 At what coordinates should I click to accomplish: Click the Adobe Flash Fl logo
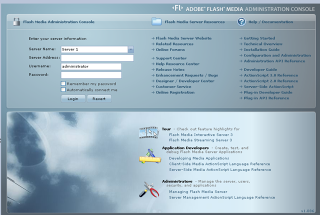[x=177, y=8]
